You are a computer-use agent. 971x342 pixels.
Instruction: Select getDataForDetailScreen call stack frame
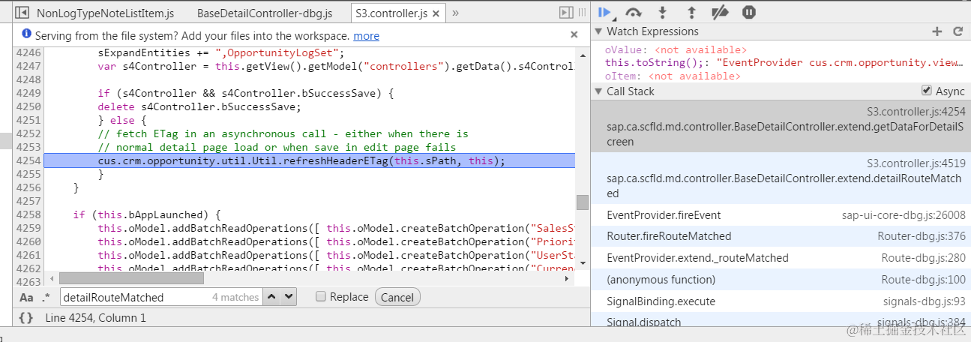781,126
